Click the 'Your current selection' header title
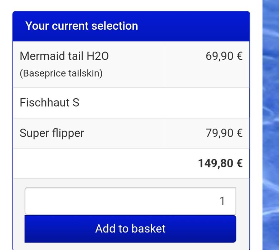279x250 pixels. [82, 26]
